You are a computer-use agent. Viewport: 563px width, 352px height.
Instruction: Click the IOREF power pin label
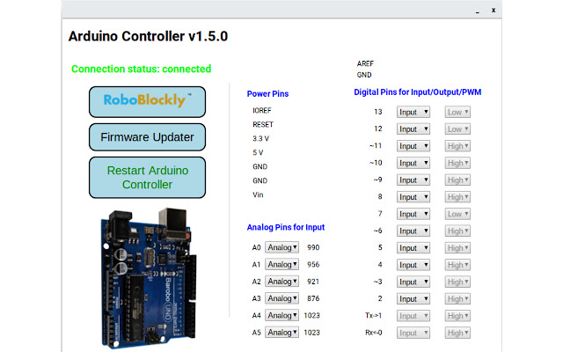click(x=262, y=111)
